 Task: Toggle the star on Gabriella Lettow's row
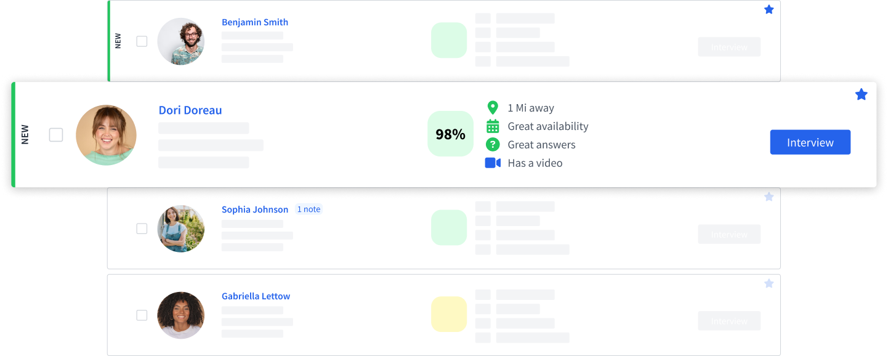click(769, 283)
